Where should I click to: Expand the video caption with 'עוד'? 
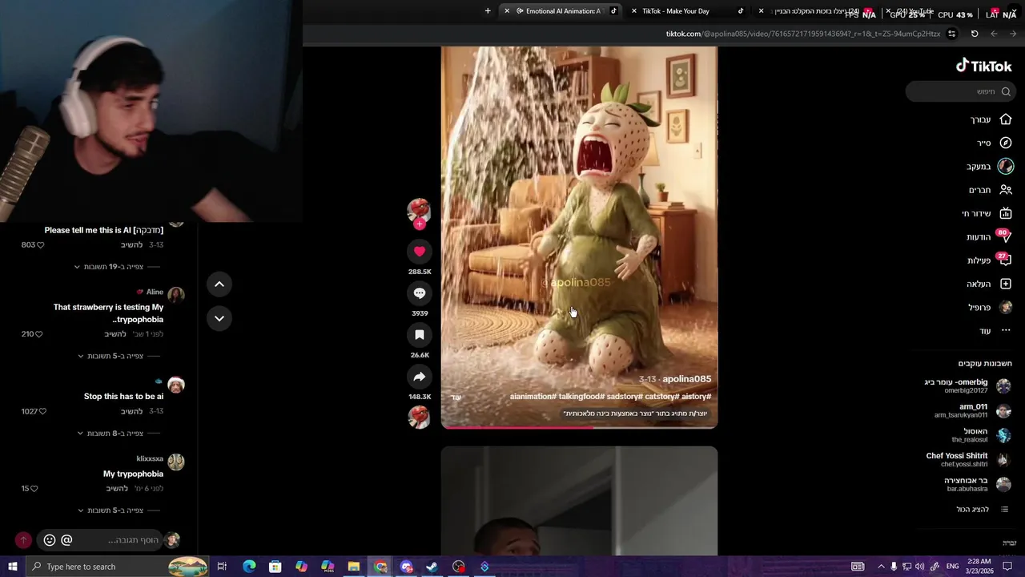pos(456,397)
